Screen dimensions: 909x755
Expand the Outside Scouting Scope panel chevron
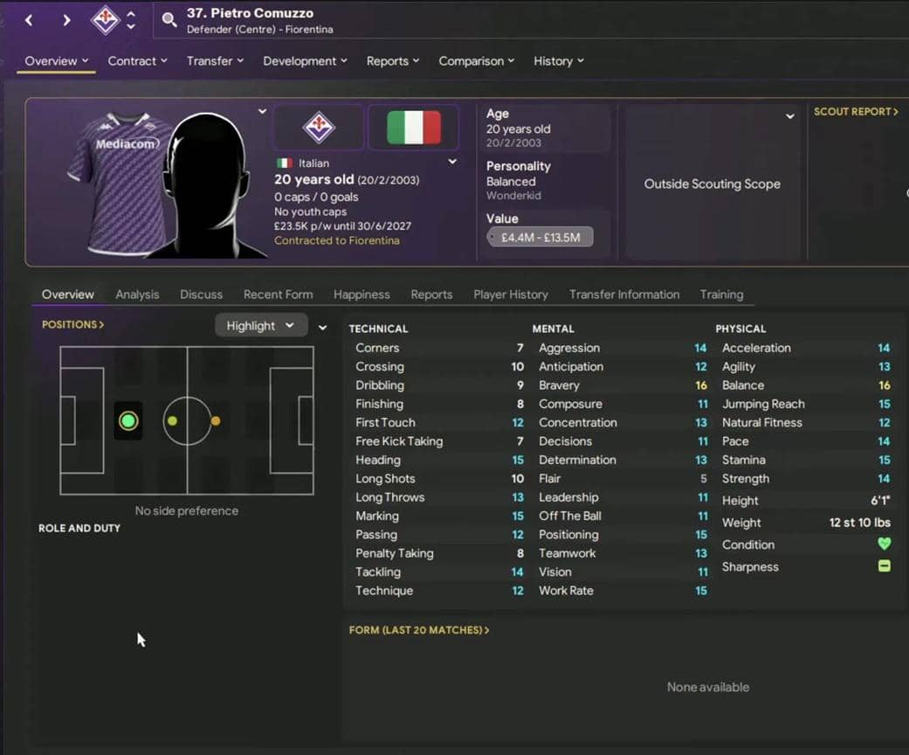[x=789, y=116]
